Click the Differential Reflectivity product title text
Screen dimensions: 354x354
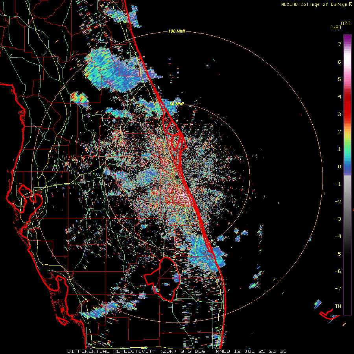177,351
